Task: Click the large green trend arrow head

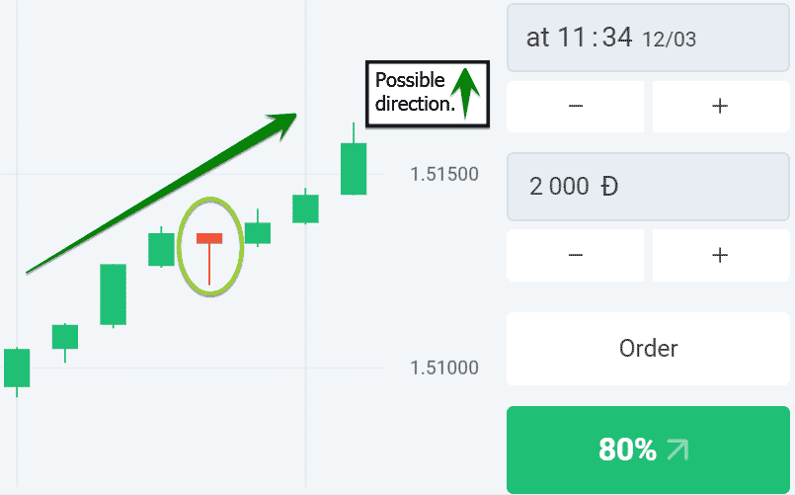Action: (282, 124)
